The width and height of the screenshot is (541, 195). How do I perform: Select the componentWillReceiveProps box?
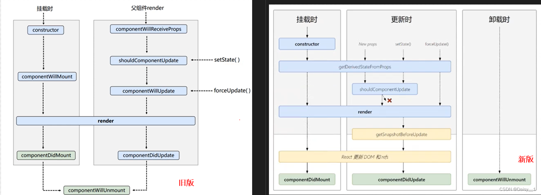point(149,29)
